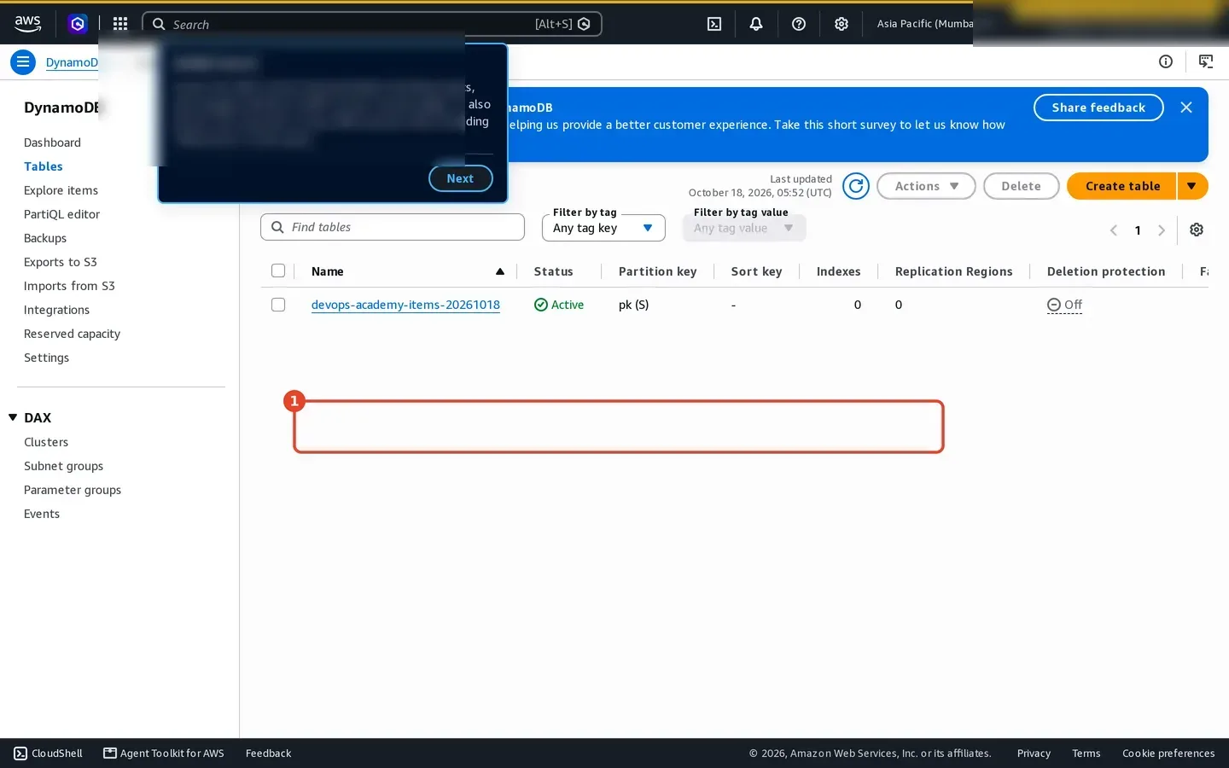Open the Services grid menu
The image size is (1229, 768).
pyautogui.click(x=120, y=24)
